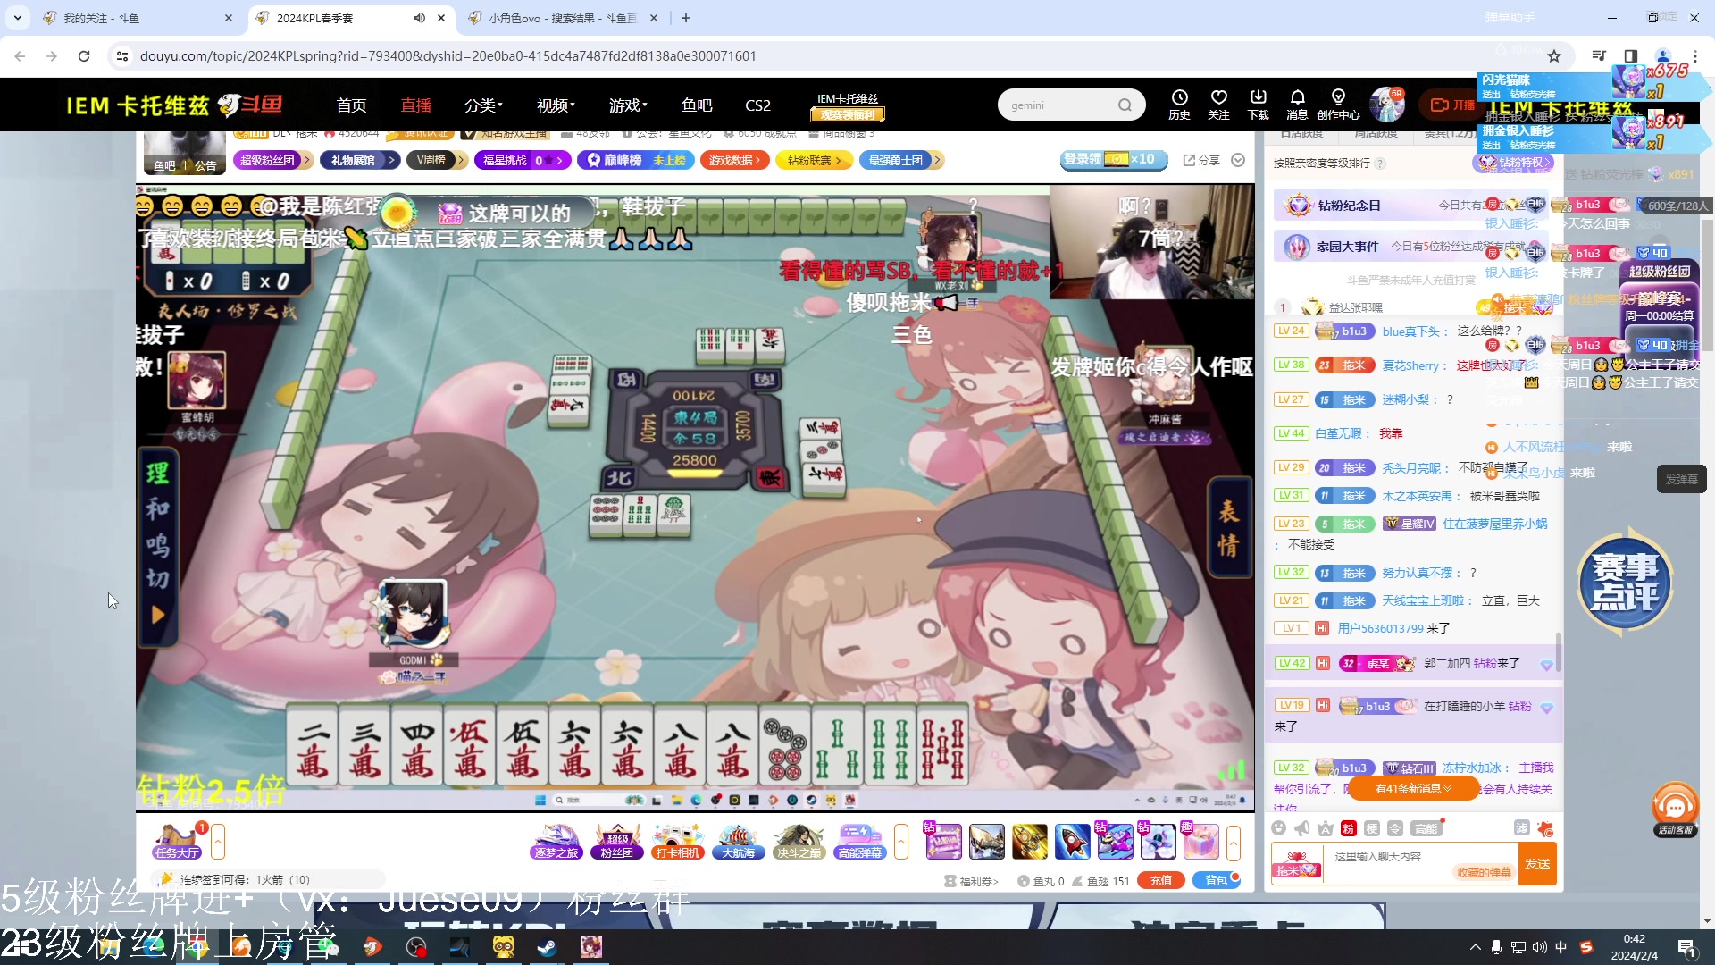Open the 福利券 coupon link
The width and height of the screenshot is (1715, 965).
(x=973, y=881)
